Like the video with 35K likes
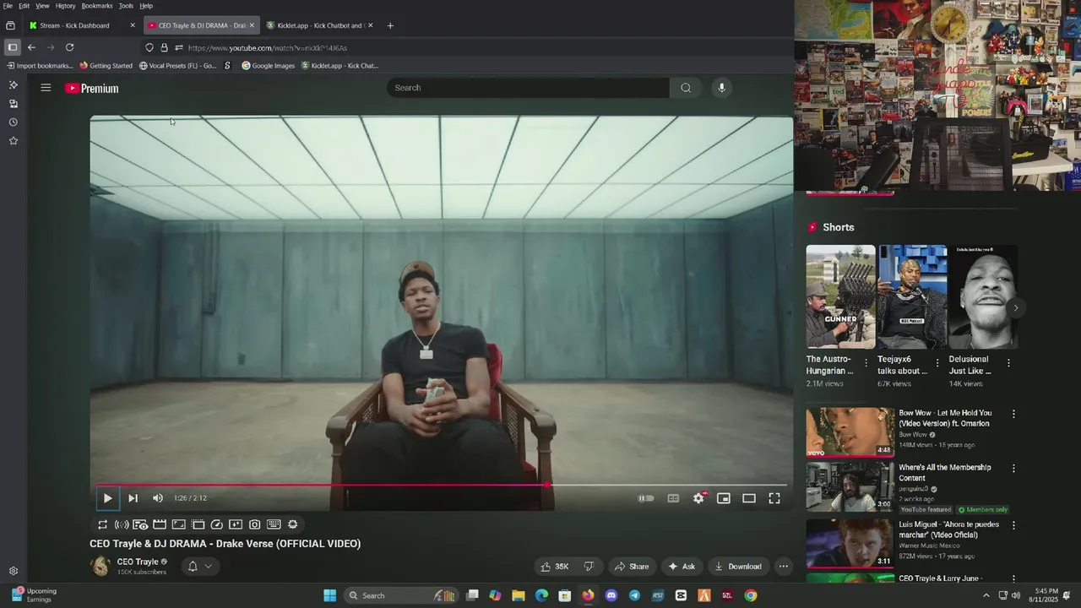The height and width of the screenshot is (608, 1081). [x=555, y=567]
